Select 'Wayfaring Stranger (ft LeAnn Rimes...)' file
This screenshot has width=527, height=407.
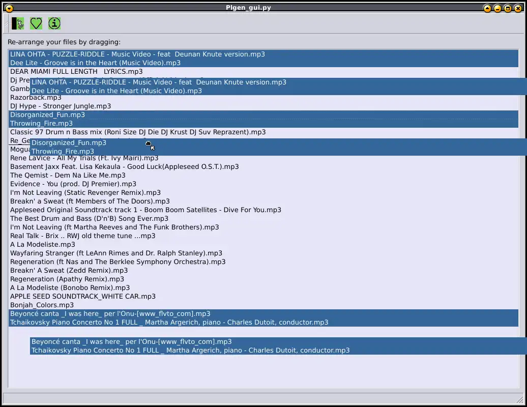263,253
